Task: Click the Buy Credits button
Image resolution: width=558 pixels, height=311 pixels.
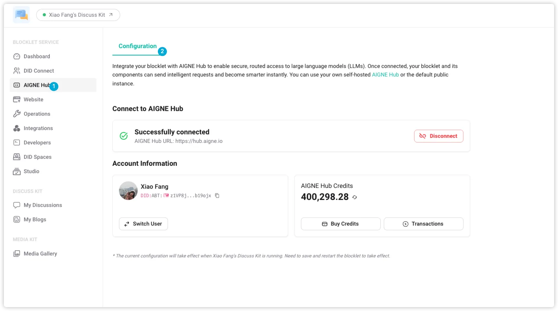Action: (341, 224)
